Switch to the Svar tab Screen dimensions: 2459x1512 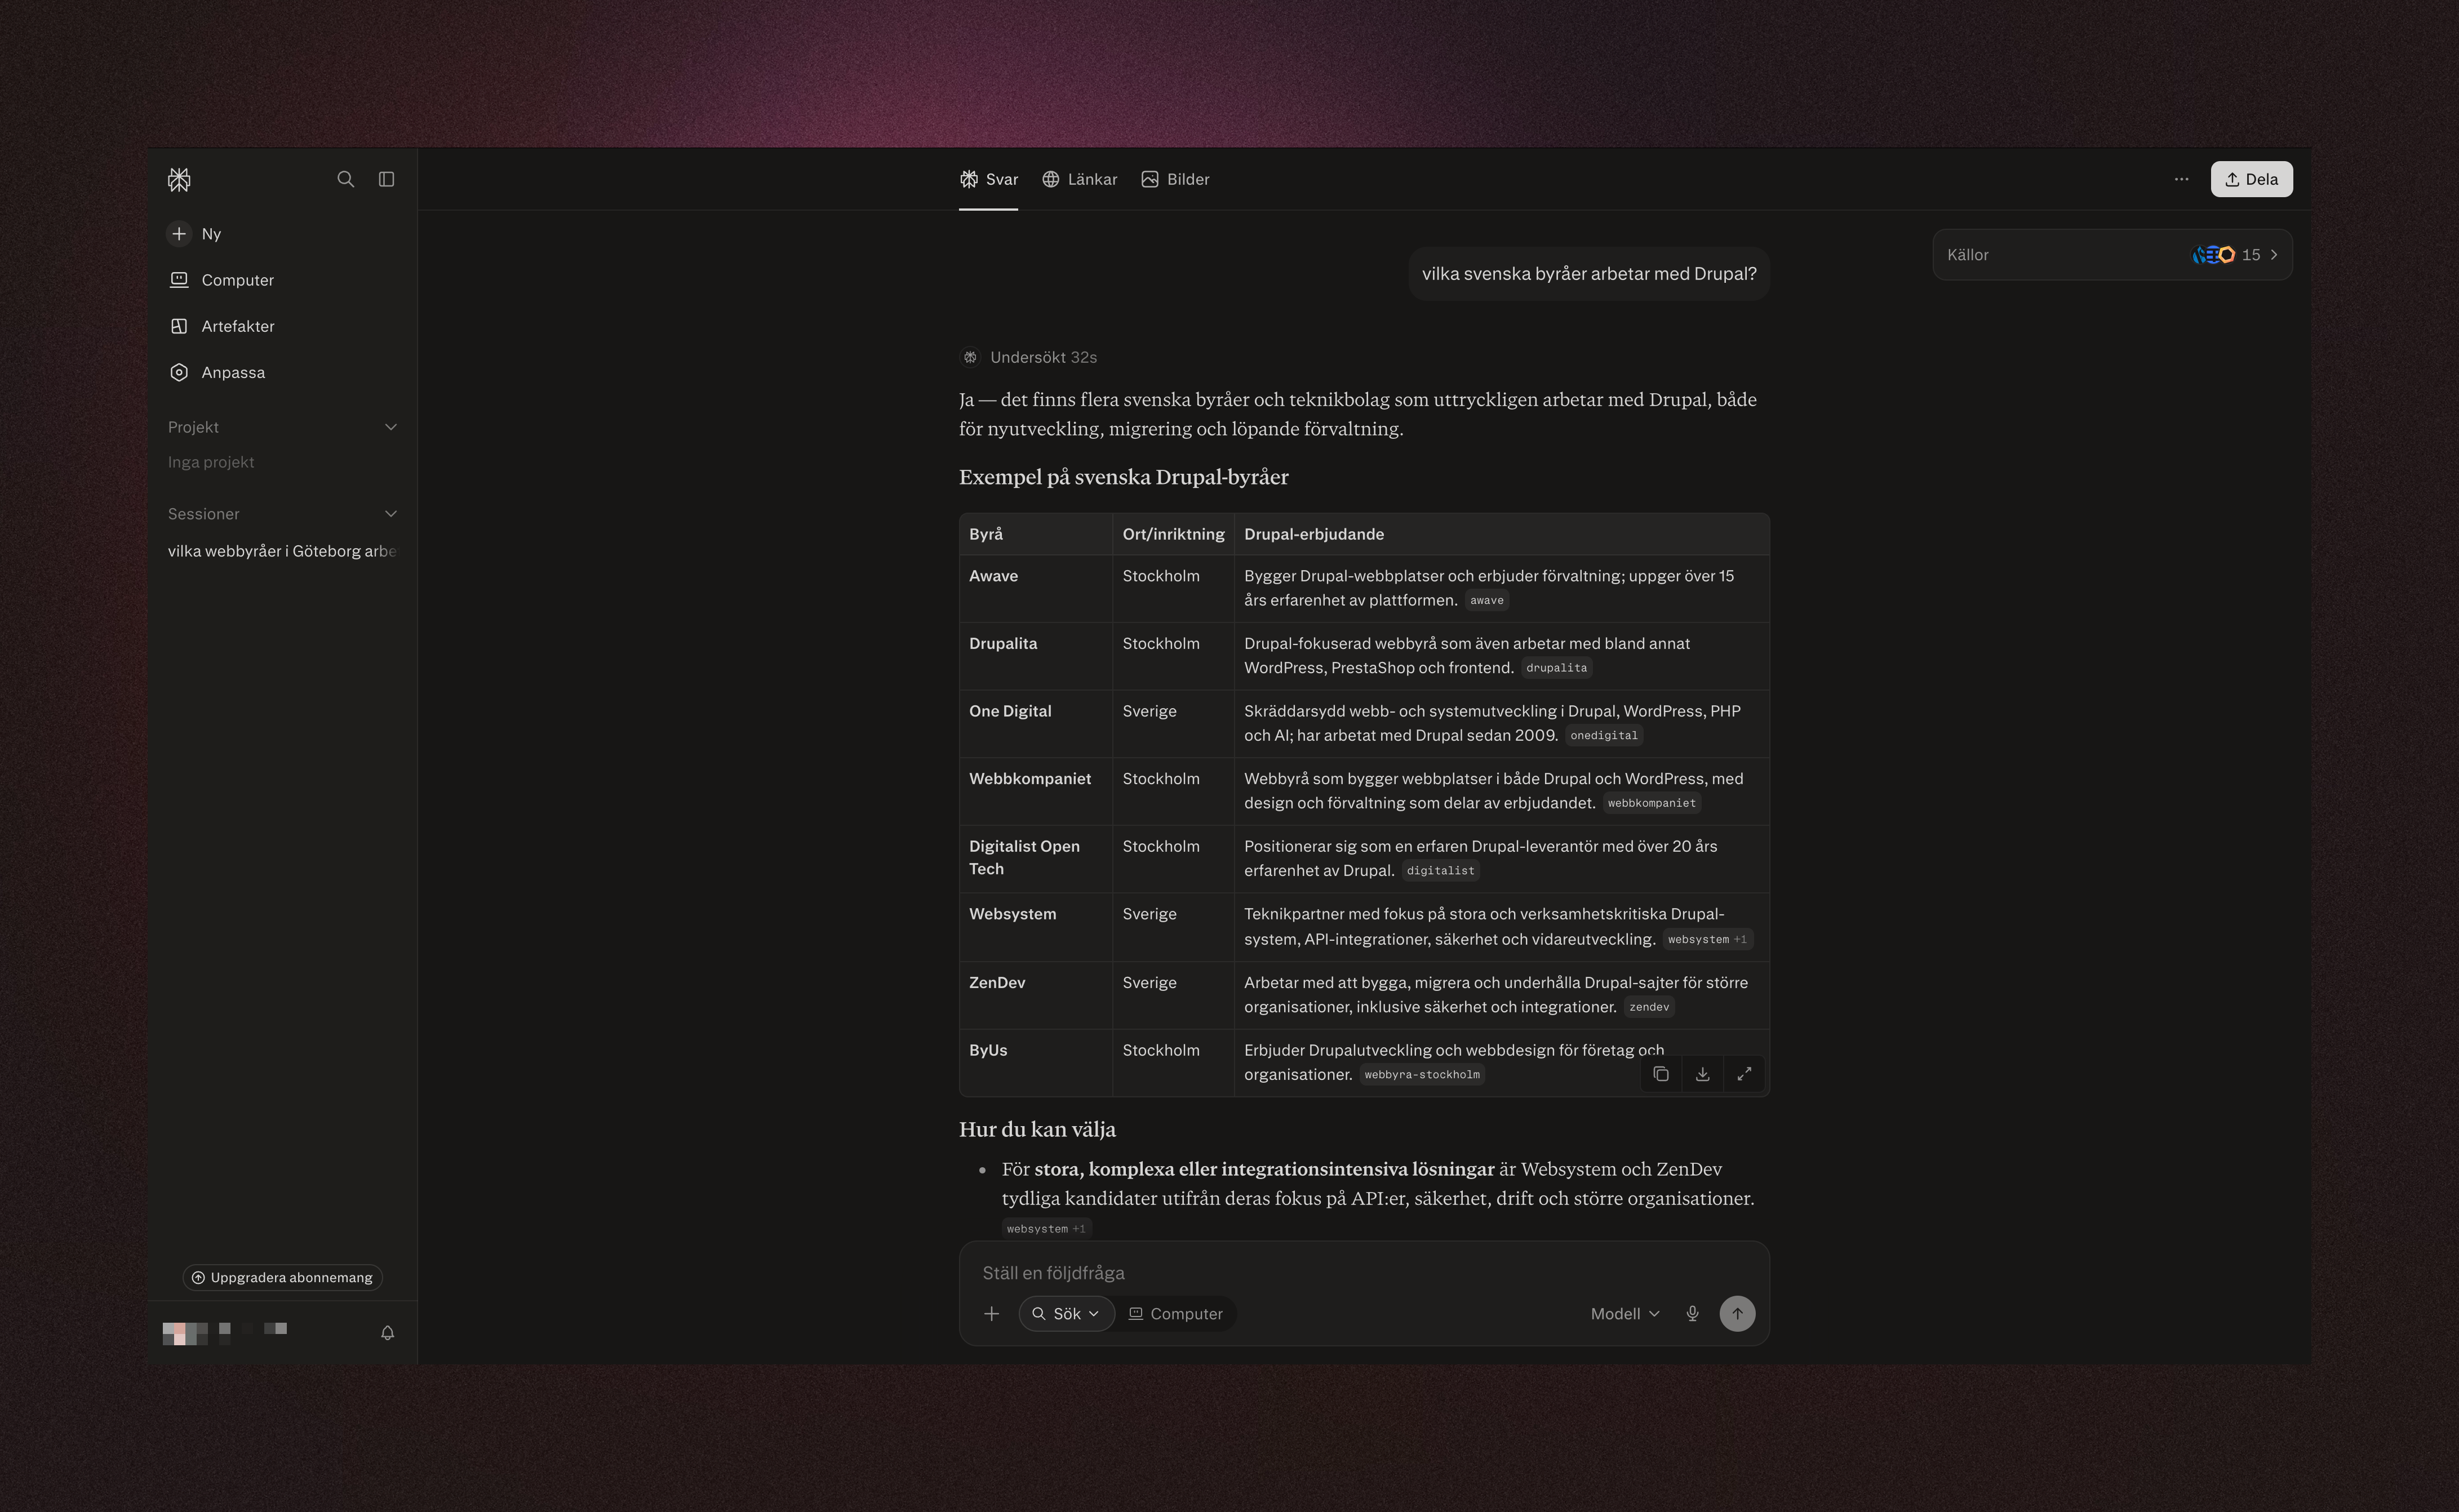988,179
